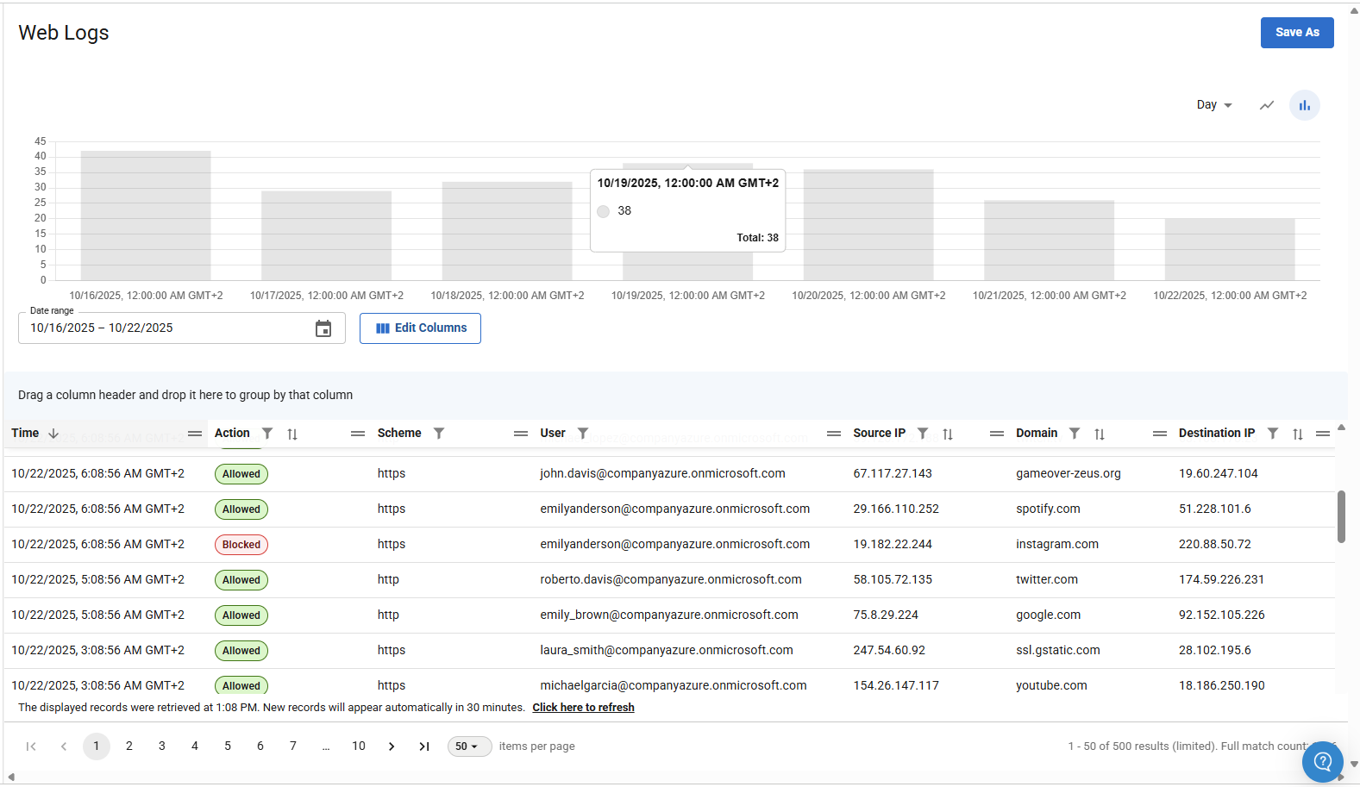
Task: Click the Save As button
Action: pos(1296,33)
